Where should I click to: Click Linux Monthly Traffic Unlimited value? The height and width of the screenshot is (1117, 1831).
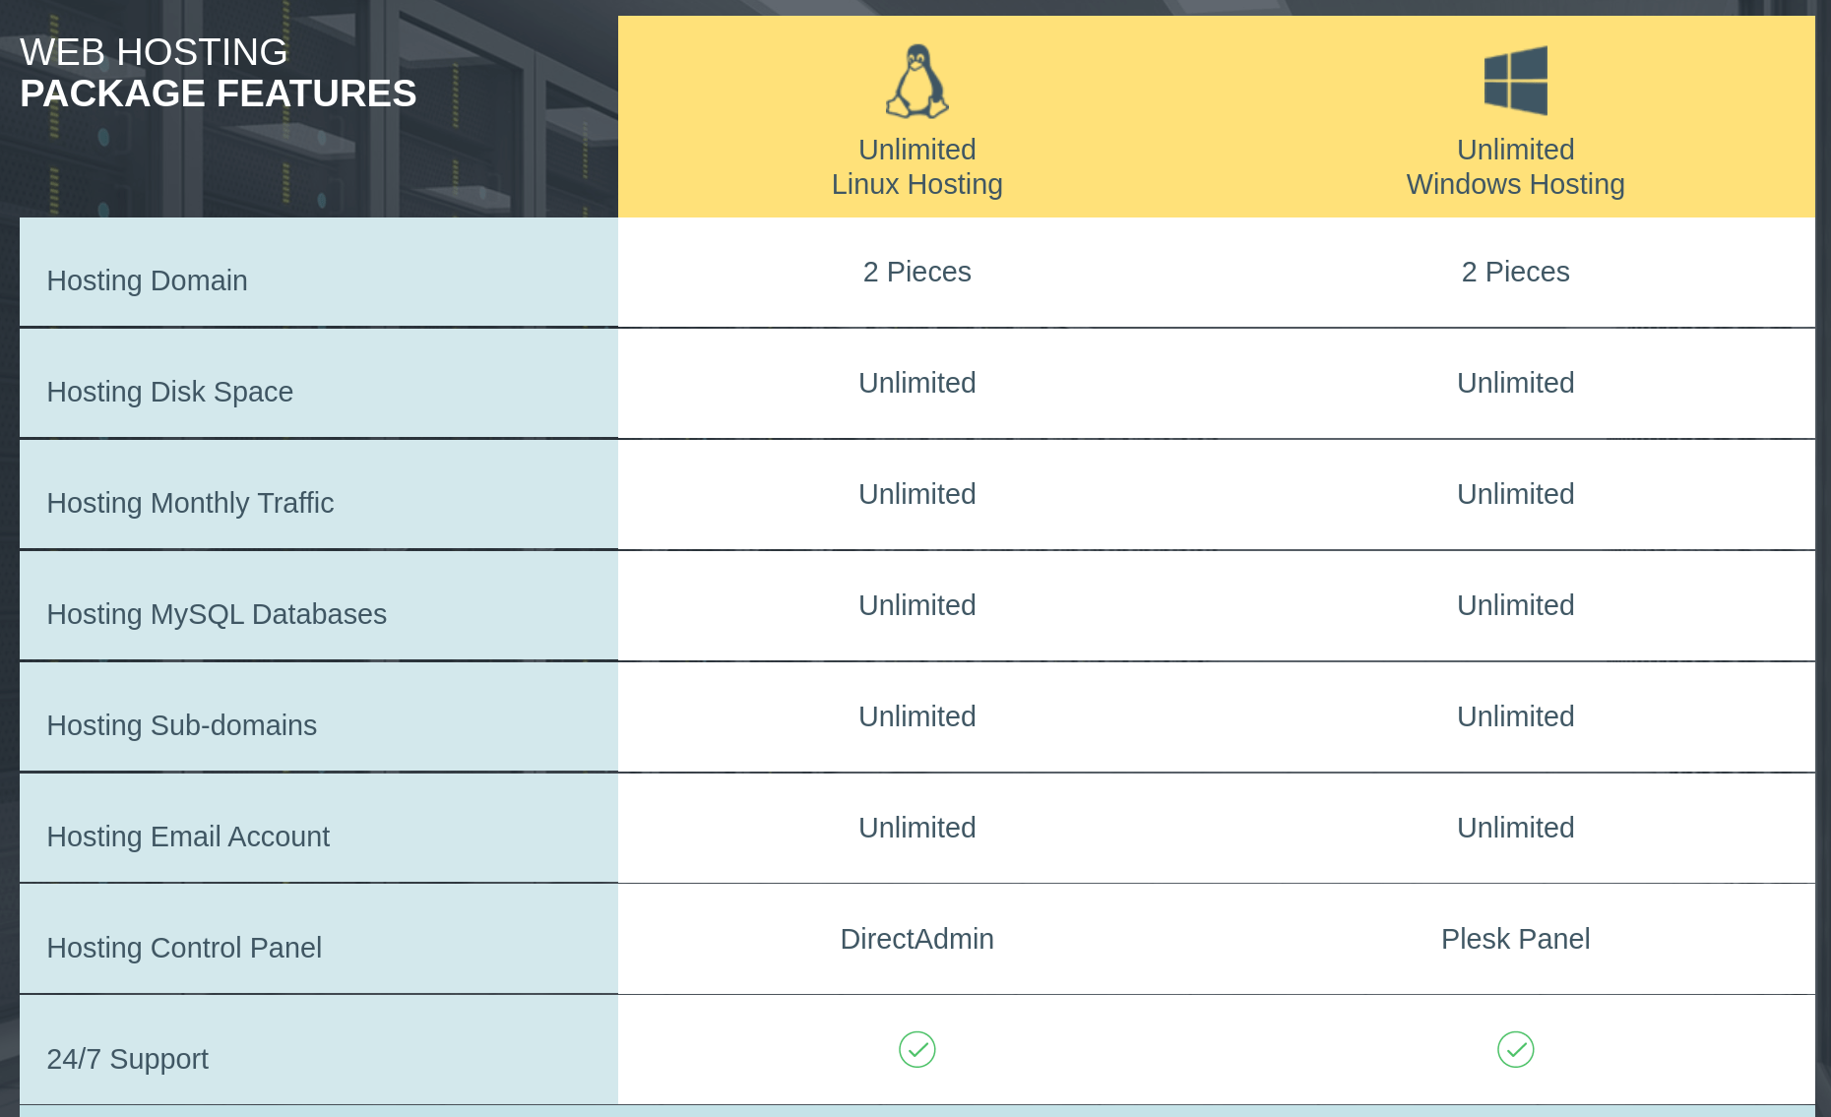pos(916,494)
